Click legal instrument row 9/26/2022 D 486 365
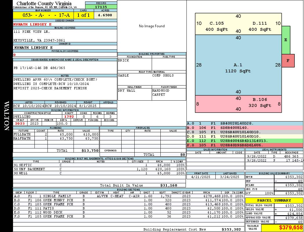The image size is (304, 232). point(274,156)
